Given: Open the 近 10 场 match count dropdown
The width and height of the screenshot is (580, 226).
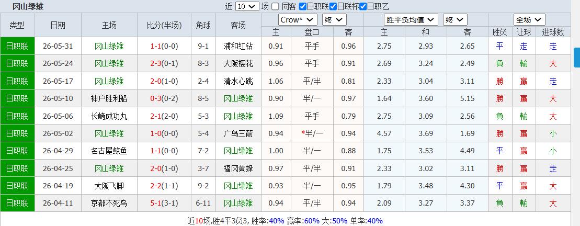Looking at the screenshot, I should point(247,6).
